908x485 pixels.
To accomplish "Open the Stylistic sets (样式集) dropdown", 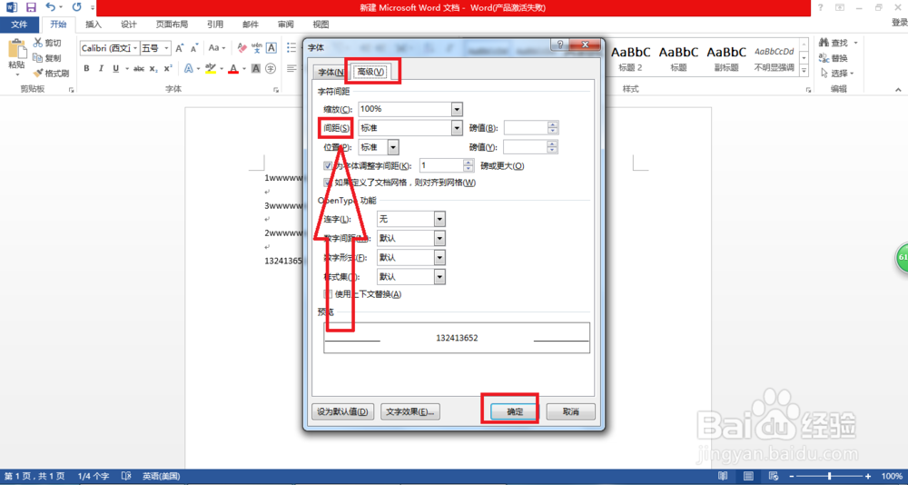I will coord(439,276).
